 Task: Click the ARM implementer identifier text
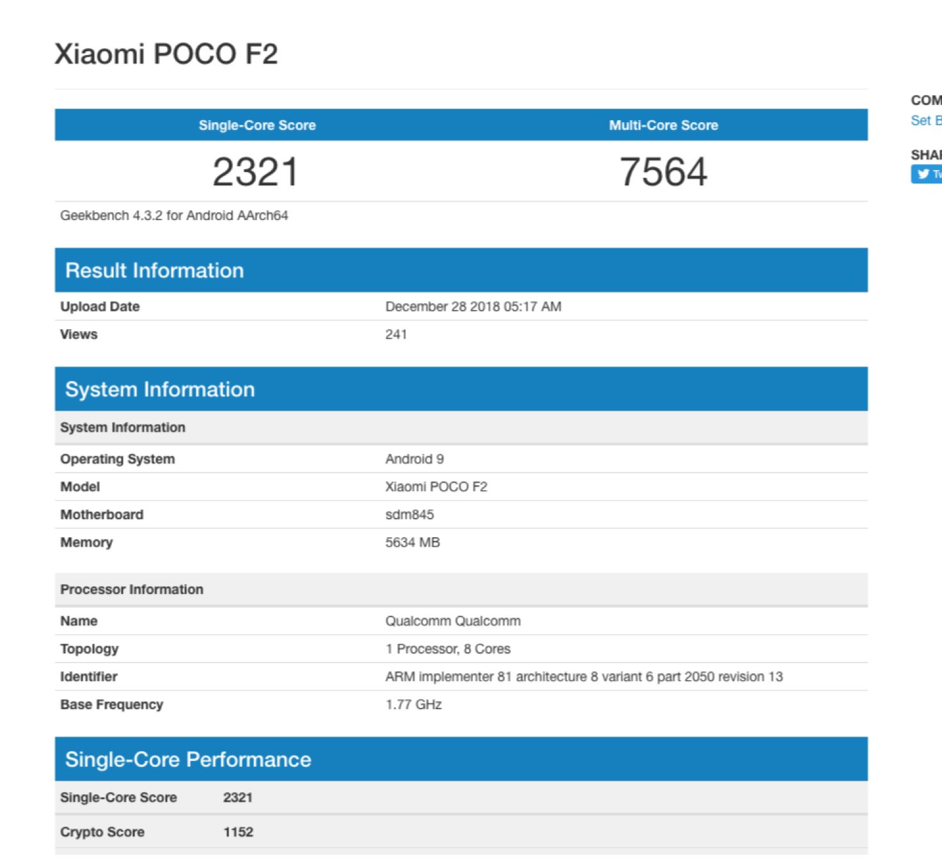point(584,676)
